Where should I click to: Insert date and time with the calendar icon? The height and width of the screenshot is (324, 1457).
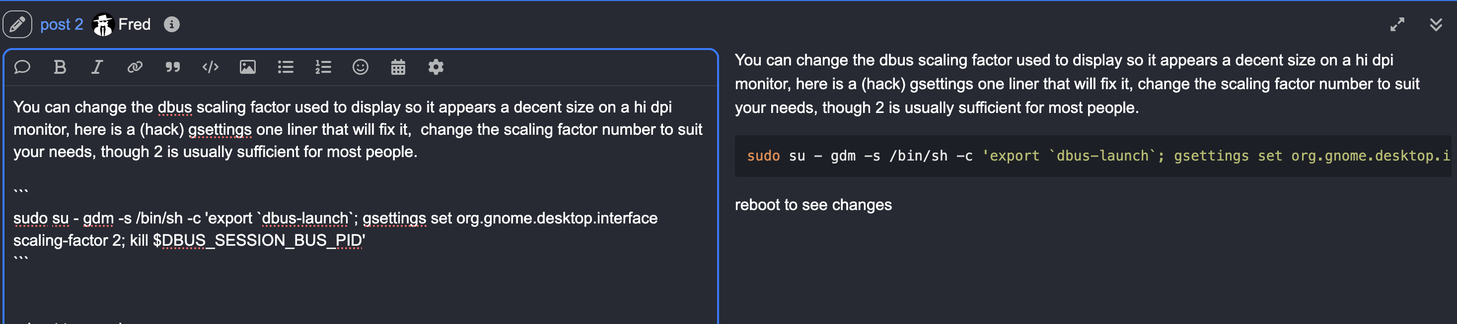[398, 67]
